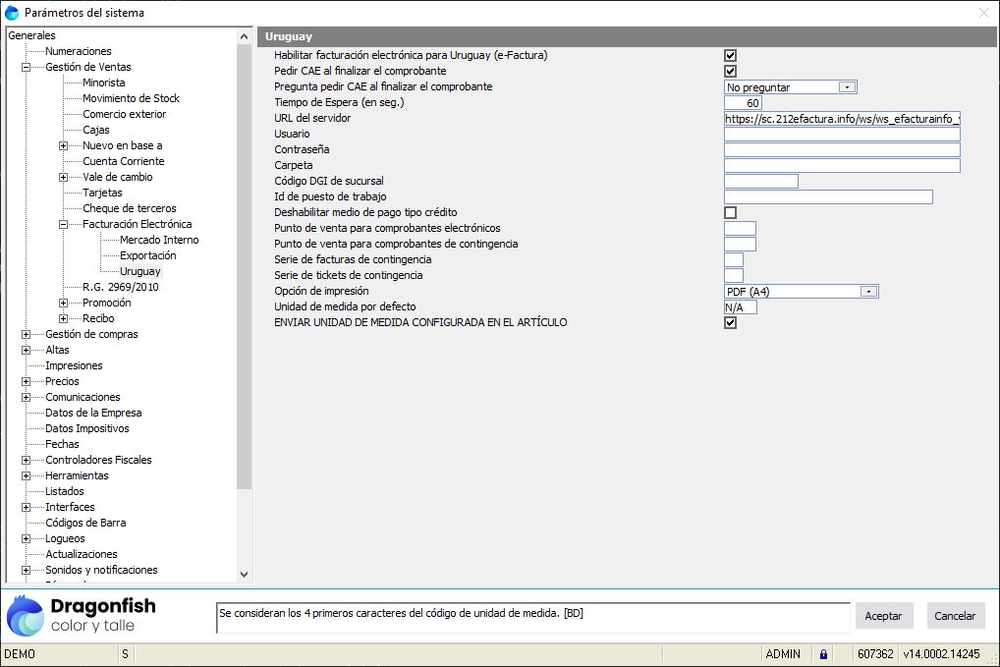
Task: Select Actualizaciones tree item
Action: (81, 554)
